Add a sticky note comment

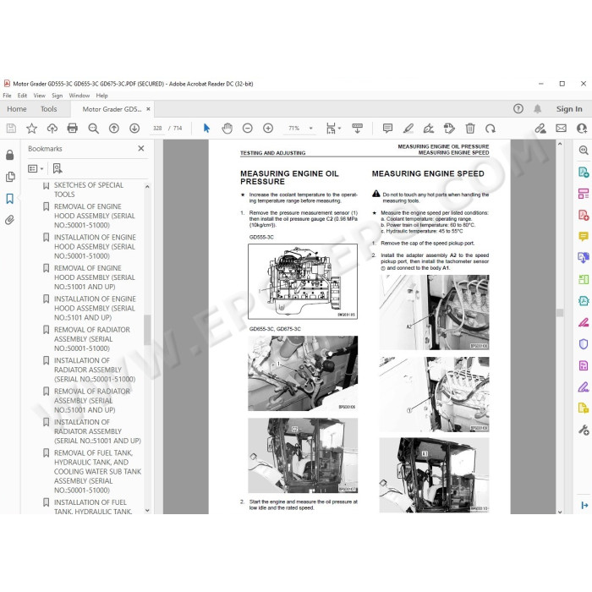coord(387,129)
